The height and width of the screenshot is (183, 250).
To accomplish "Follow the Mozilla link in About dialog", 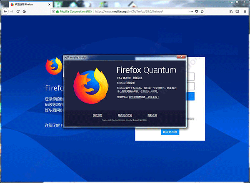I will (x=137, y=88).
